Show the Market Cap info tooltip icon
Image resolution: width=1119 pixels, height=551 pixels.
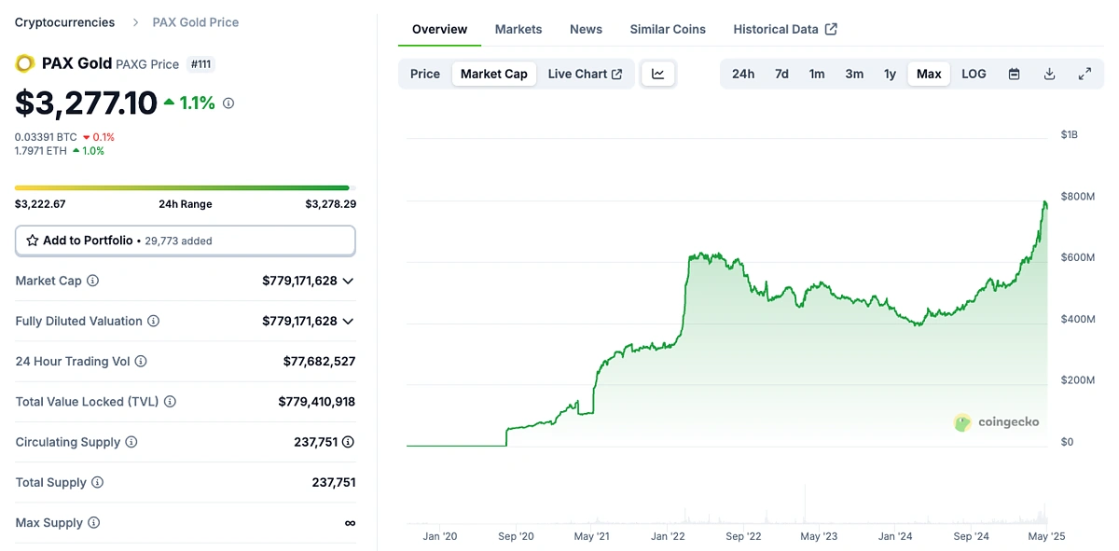(x=92, y=281)
